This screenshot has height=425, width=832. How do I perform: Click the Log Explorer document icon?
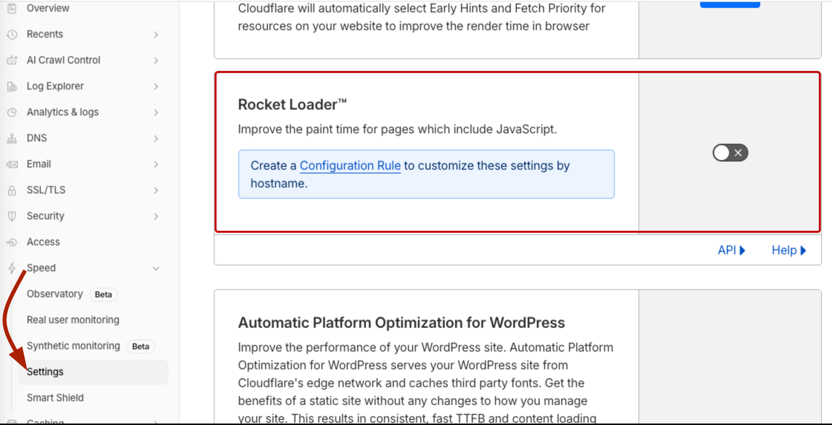click(x=12, y=87)
